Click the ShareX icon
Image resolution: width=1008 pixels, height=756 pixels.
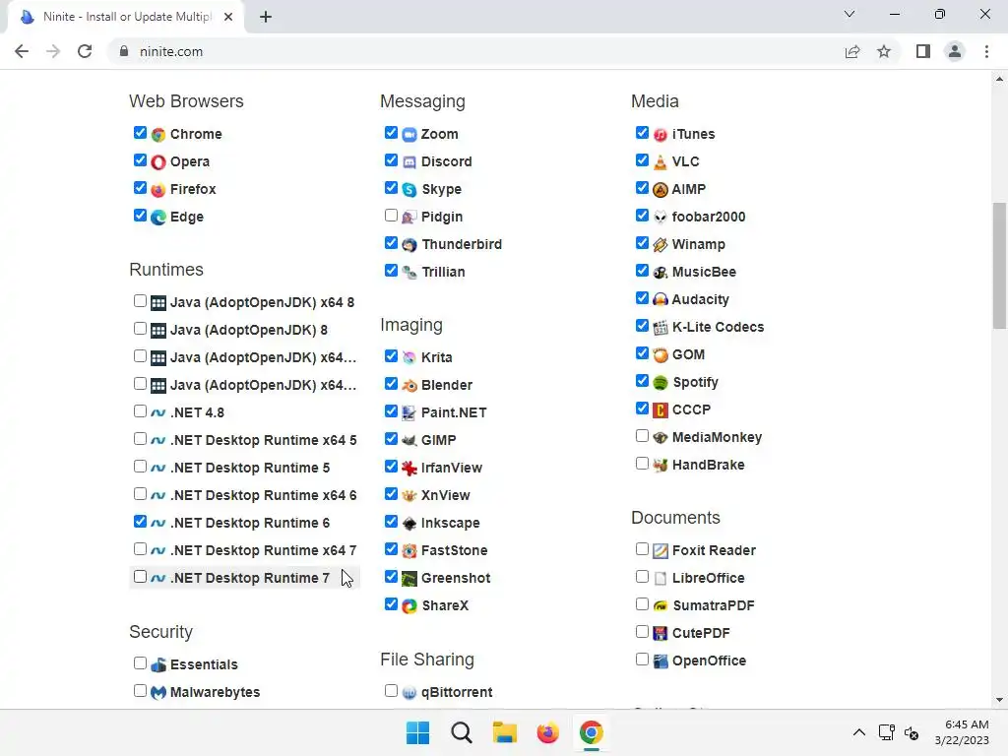(x=409, y=605)
